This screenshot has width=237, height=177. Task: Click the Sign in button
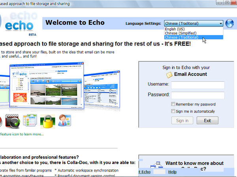(182, 120)
